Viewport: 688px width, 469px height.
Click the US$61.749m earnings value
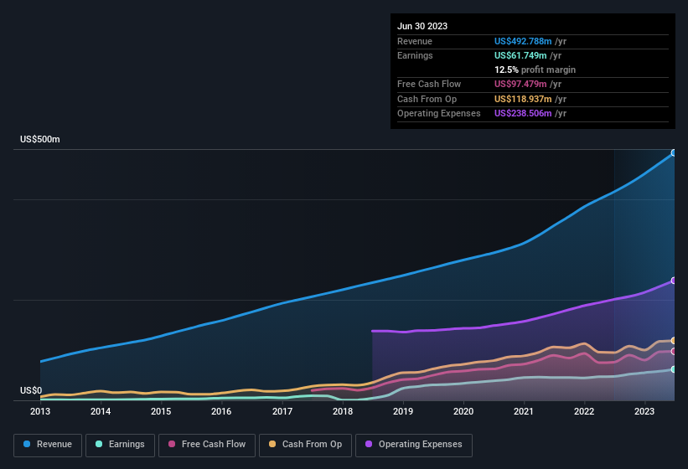(520, 55)
